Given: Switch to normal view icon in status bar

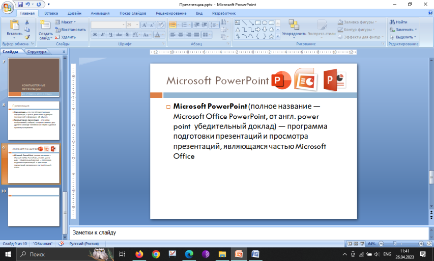Looking at the screenshot, I should point(350,244).
